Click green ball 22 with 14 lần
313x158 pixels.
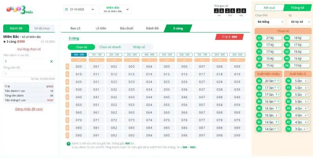(259, 129)
